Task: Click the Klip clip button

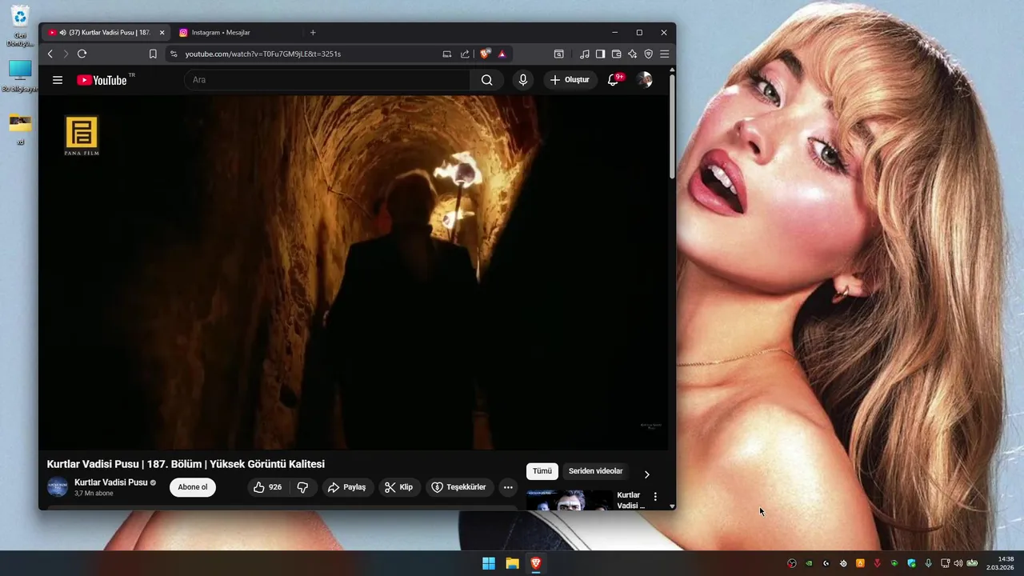Action: coord(398,487)
